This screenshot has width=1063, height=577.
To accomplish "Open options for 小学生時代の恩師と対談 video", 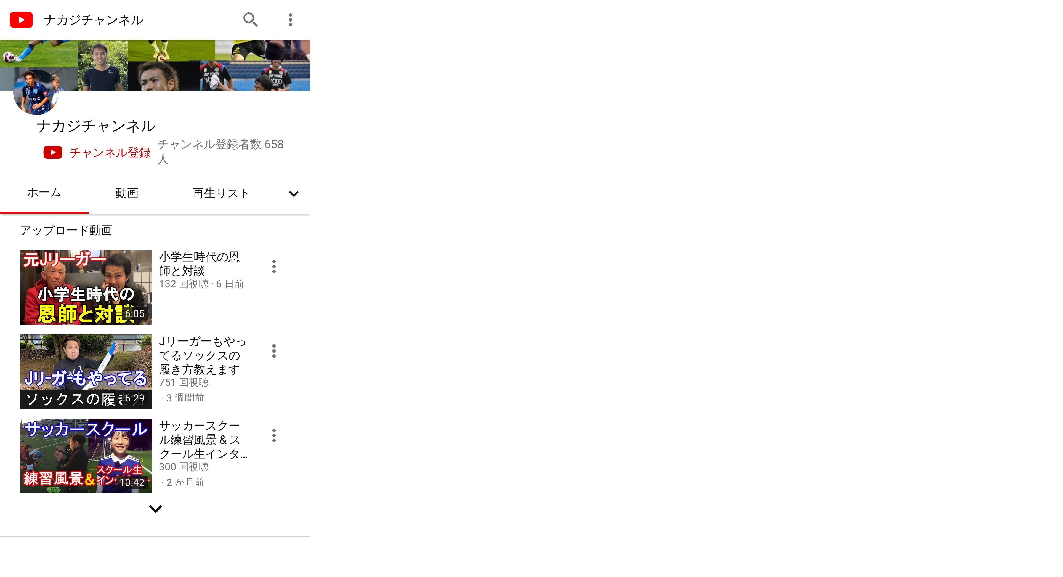I will 274,267.
